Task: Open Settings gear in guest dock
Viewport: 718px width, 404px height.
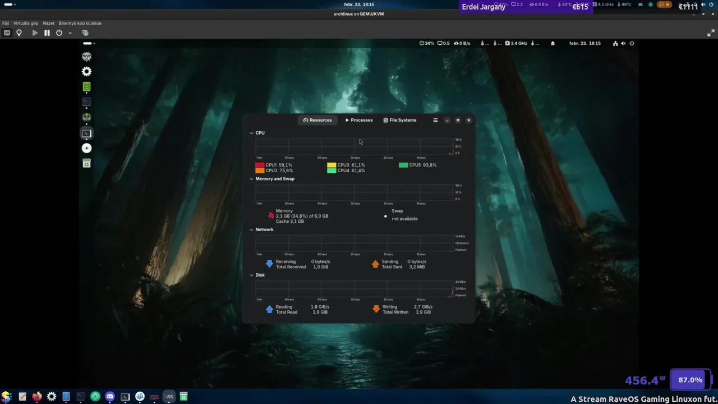Action: (86, 72)
